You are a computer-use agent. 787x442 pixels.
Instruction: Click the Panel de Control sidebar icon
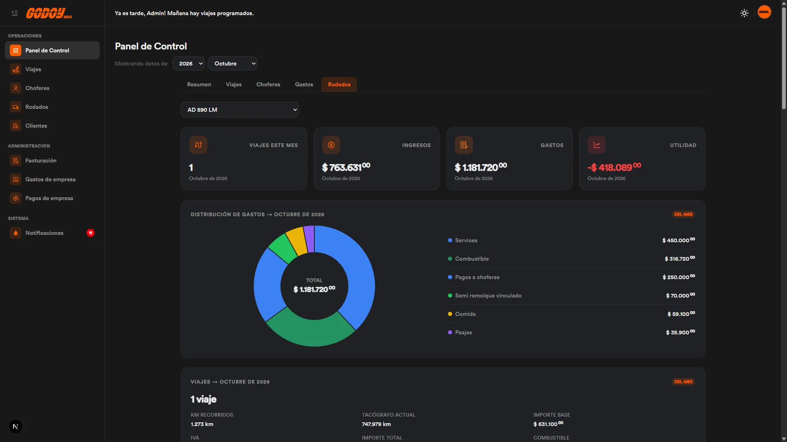pos(16,50)
